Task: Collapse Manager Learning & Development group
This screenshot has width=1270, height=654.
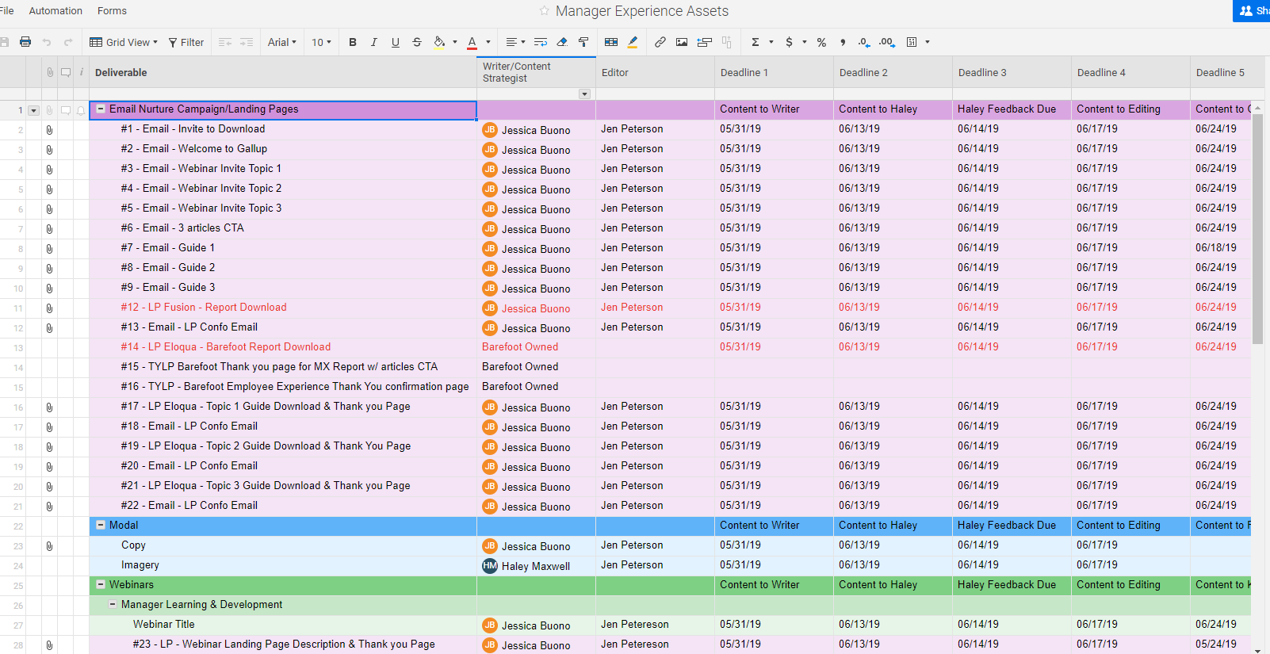Action: click(113, 604)
